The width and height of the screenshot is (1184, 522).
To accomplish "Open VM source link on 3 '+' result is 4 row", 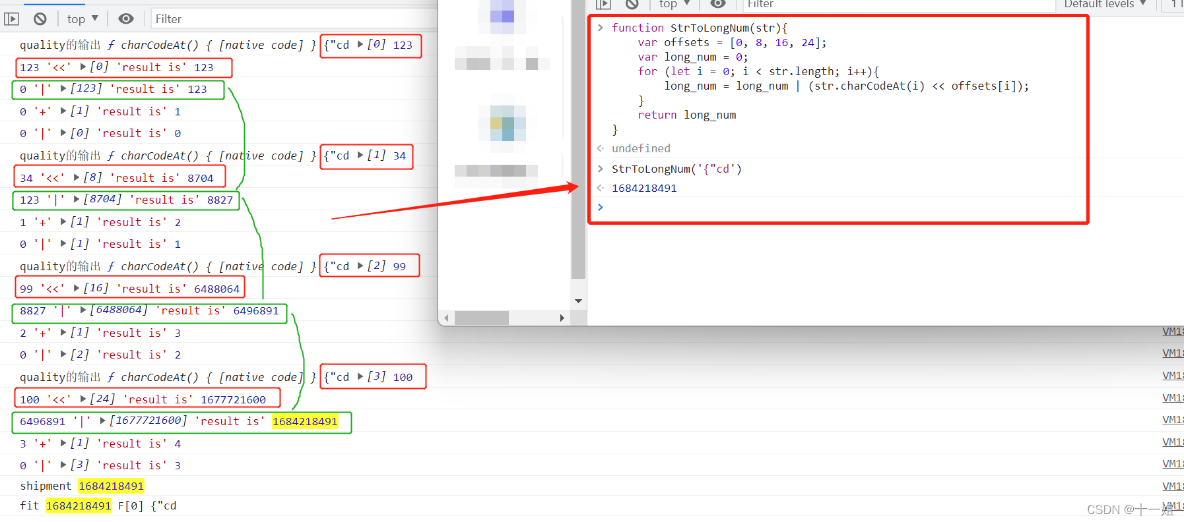I will (x=1173, y=442).
